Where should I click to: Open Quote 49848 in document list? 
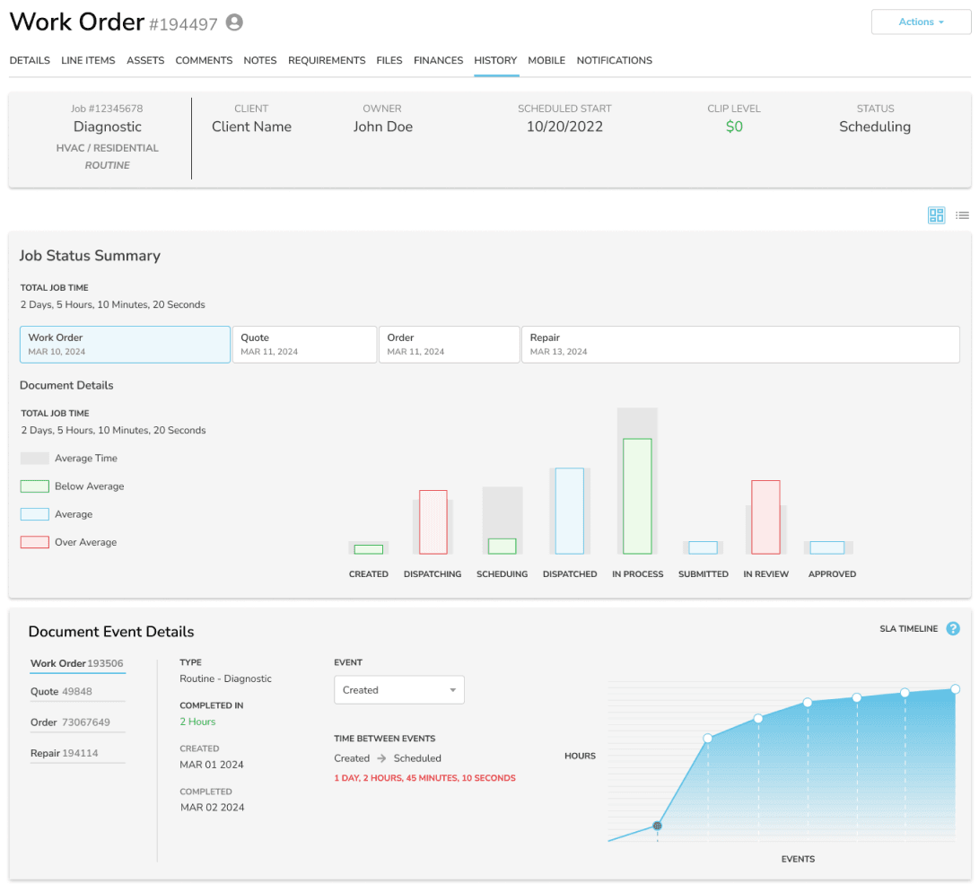(61, 692)
